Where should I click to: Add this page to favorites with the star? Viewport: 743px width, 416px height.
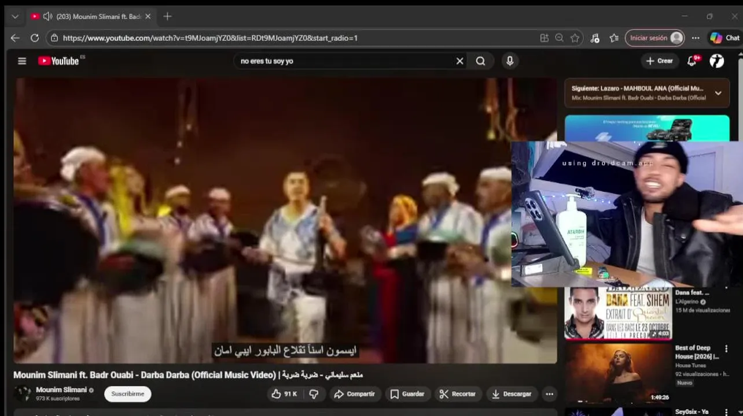(575, 38)
